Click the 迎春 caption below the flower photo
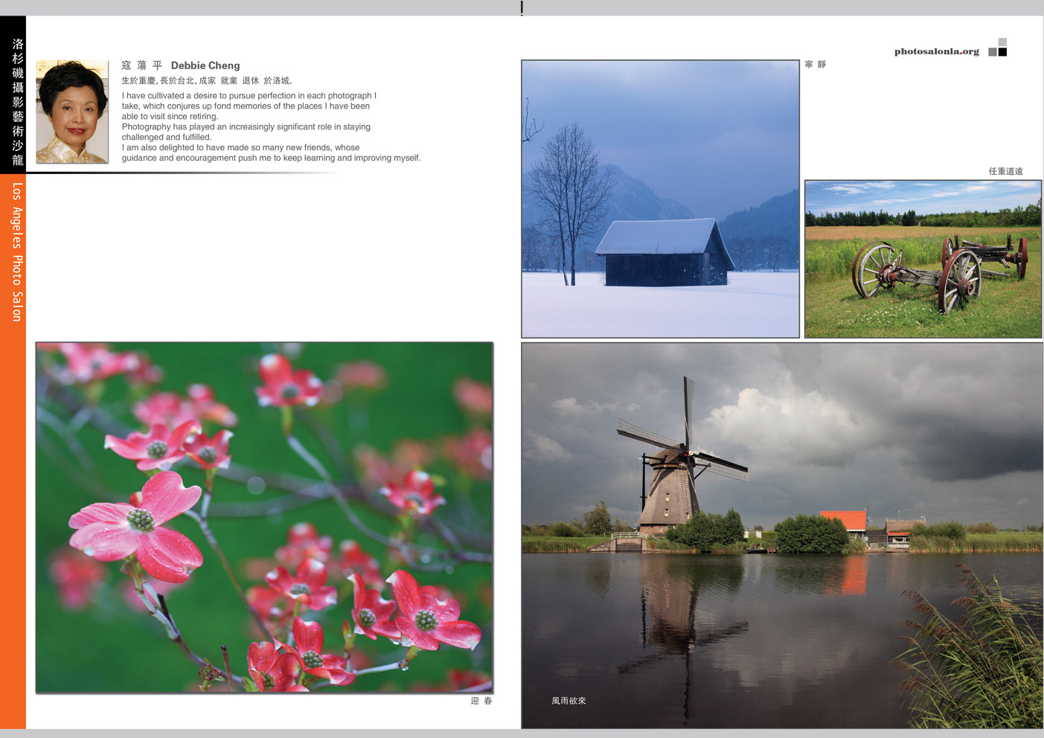1044x738 pixels. [x=481, y=701]
